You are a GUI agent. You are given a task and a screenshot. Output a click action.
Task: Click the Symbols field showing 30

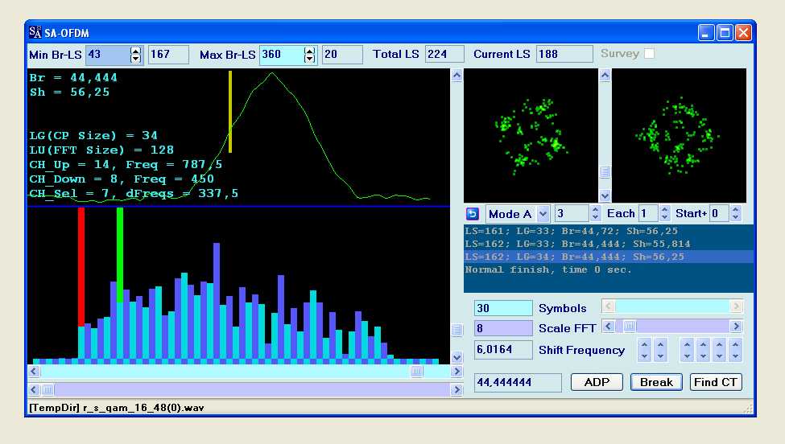pyautogui.click(x=503, y=309)
